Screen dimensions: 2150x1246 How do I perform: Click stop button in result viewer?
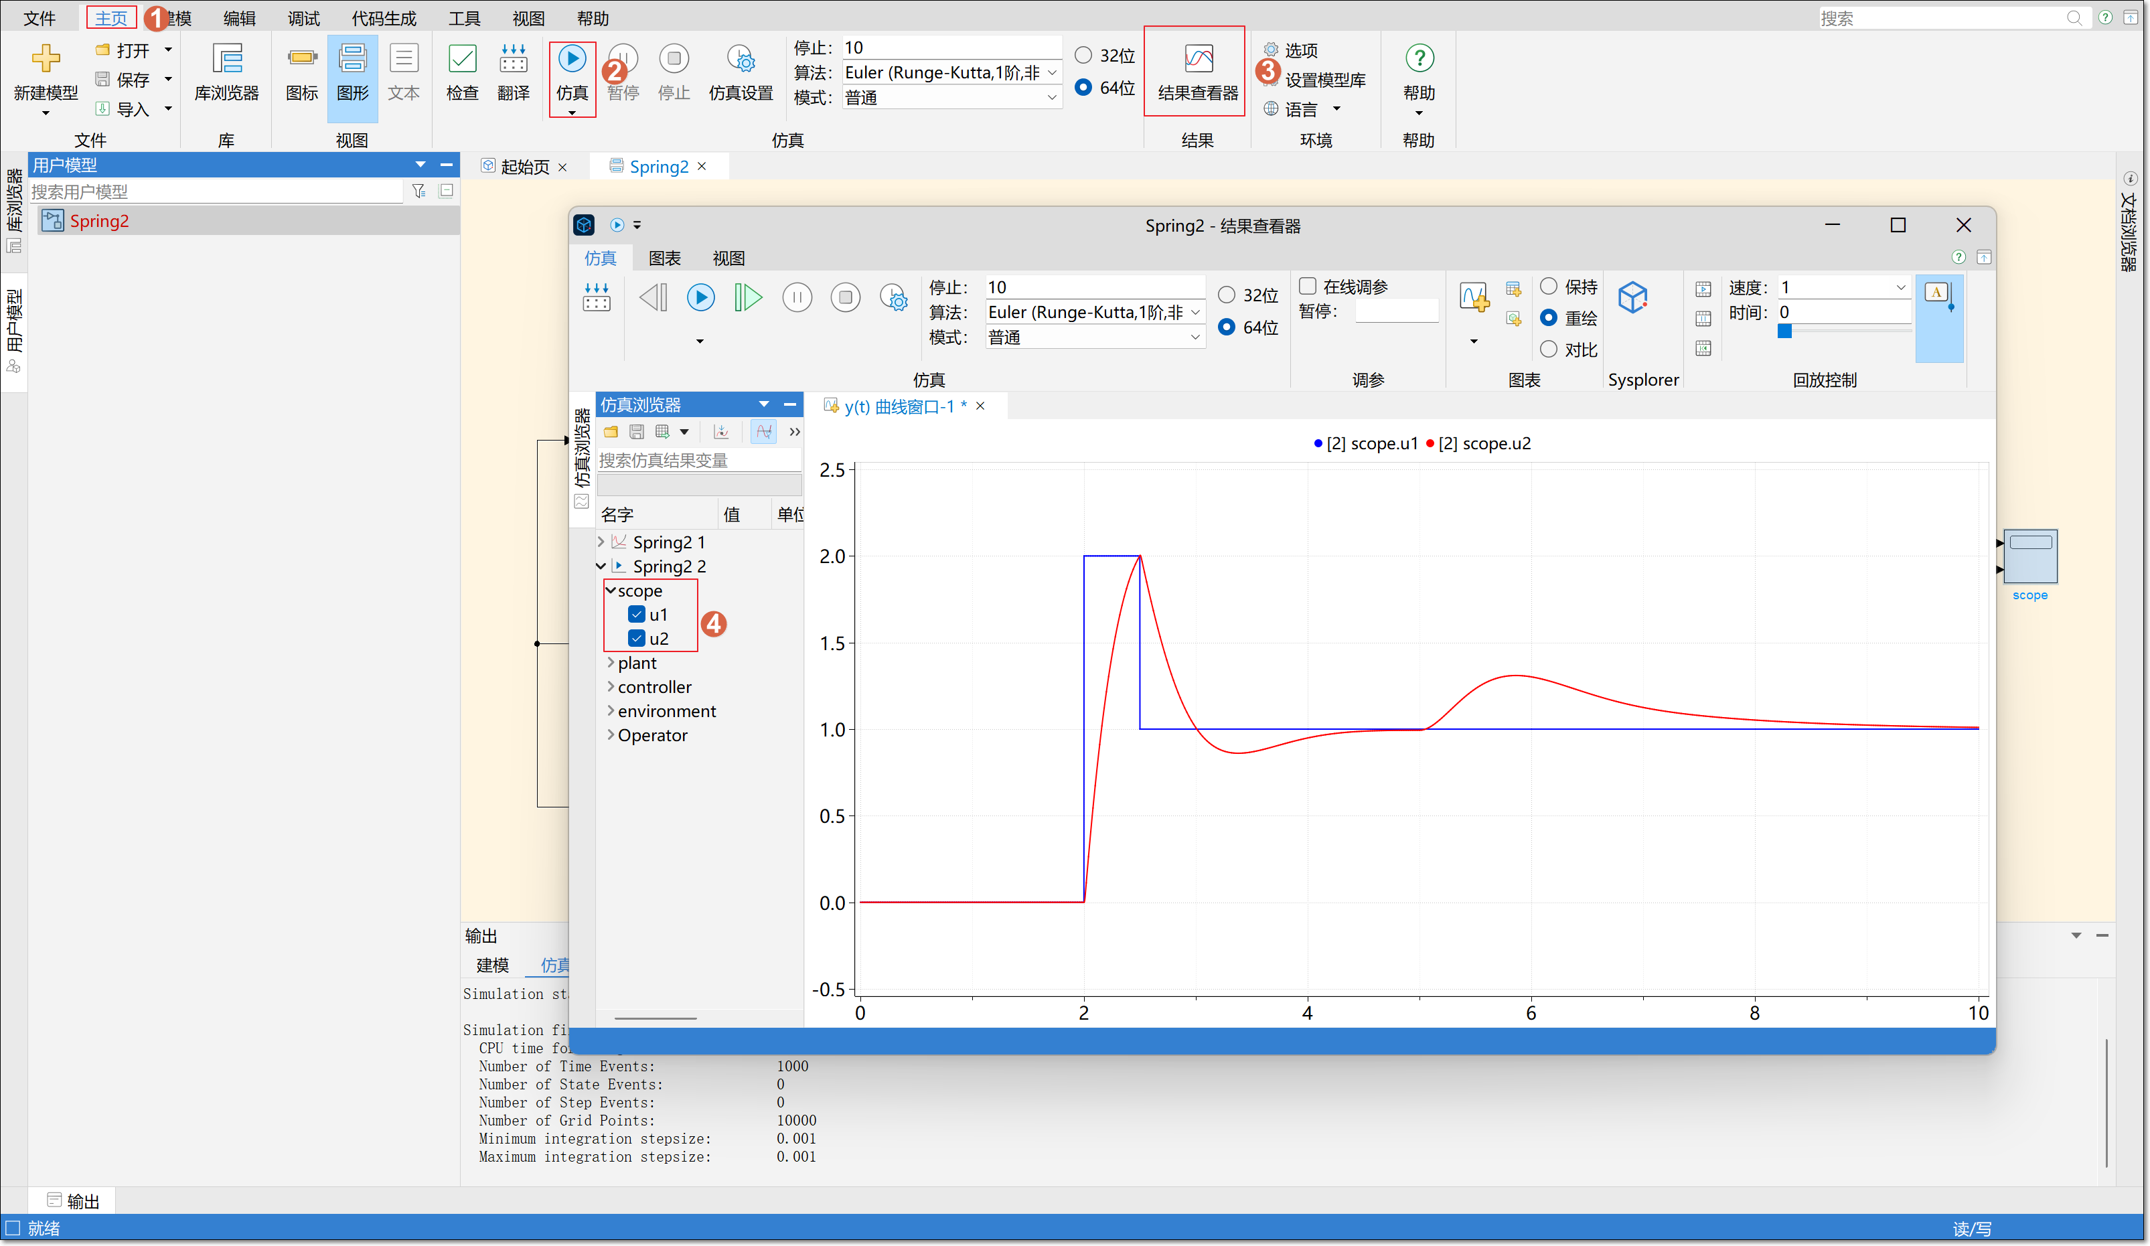click(846, 297)
